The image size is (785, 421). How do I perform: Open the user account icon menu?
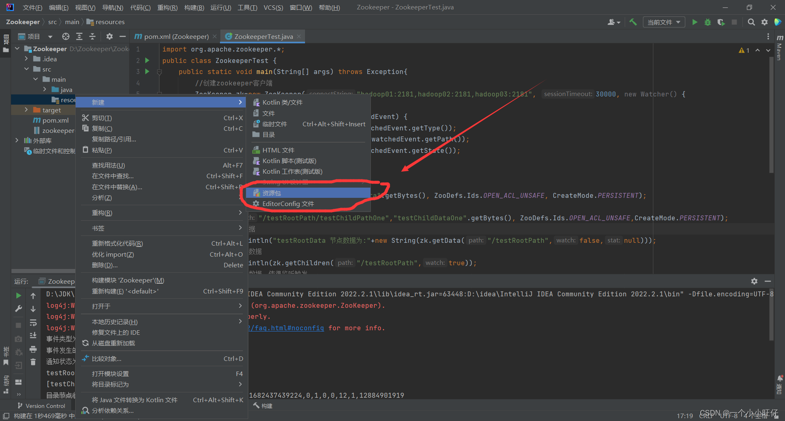(x=614, y=22)
